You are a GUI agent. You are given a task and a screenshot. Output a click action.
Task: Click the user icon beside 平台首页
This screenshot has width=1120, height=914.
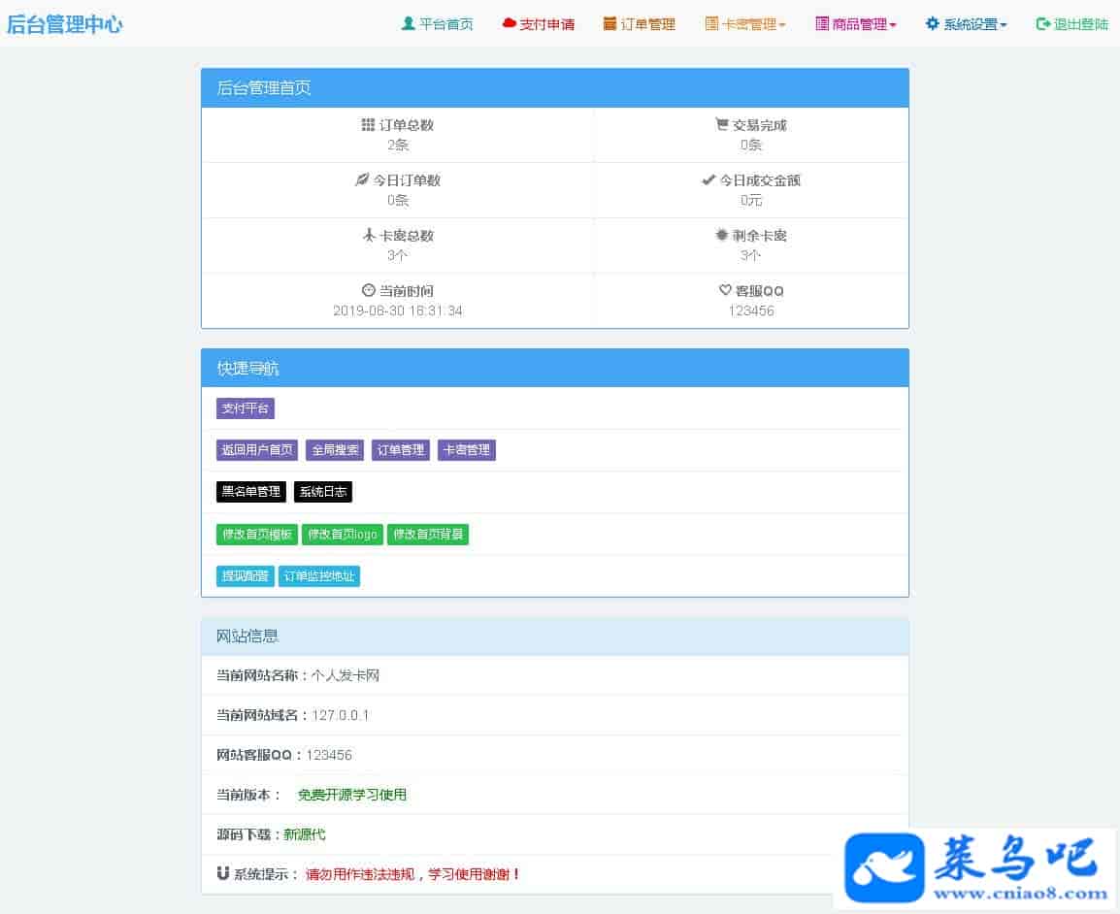pyautogui.click(x=408, y=24)
